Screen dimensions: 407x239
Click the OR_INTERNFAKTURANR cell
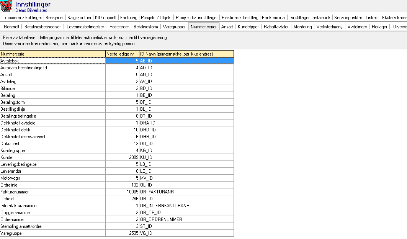coord(186,206)
